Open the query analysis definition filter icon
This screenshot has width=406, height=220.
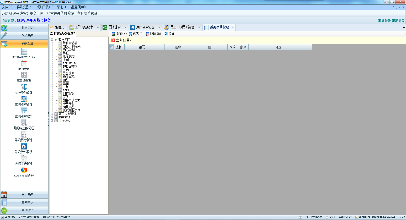(24, 111)
